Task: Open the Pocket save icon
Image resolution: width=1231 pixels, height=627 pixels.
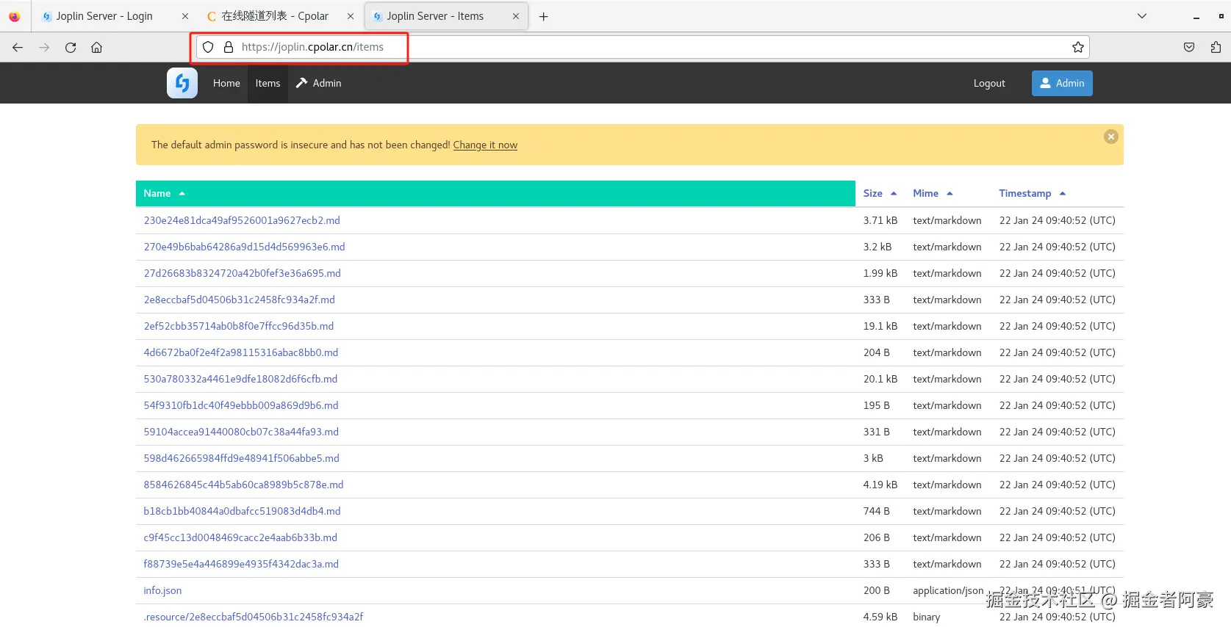Action: pyautogui.click(x=1188, y=48)
